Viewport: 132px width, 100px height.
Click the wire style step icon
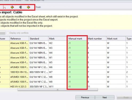[x=4, y=7]
